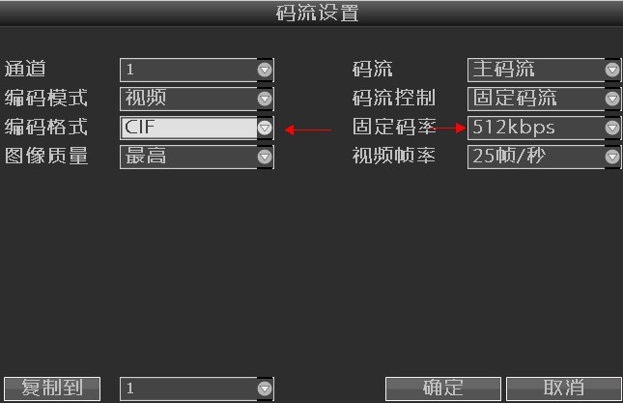623x403 pixels.
Task: Click the arrow icon beside CIF
Action: [x=265, y=128]
